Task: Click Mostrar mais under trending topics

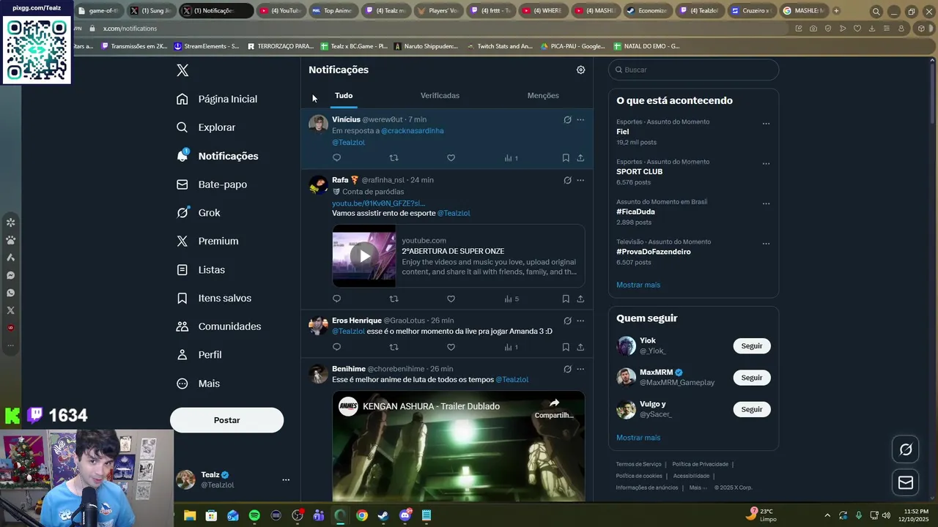Action: coord(638,285)
